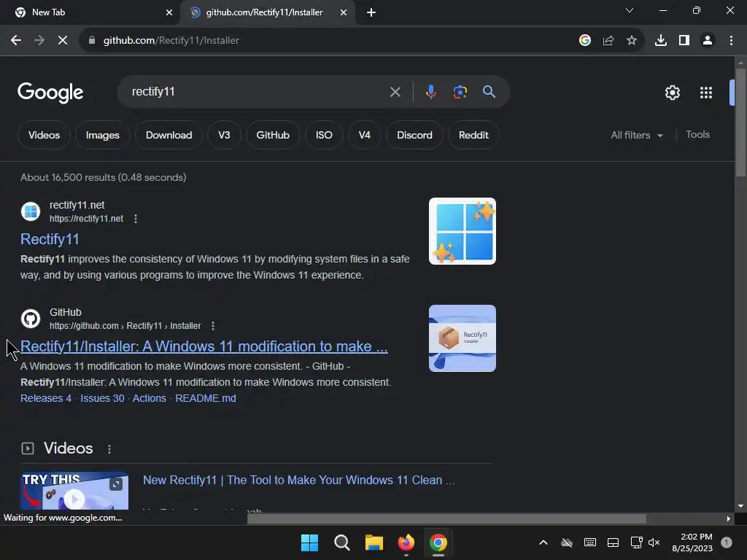Open taskbar Search
Screen dimensions: 747x560
click(x=341, y=542)
